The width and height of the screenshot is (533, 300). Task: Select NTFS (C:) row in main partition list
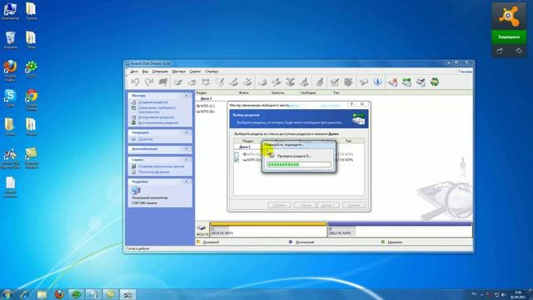(206, 106)
